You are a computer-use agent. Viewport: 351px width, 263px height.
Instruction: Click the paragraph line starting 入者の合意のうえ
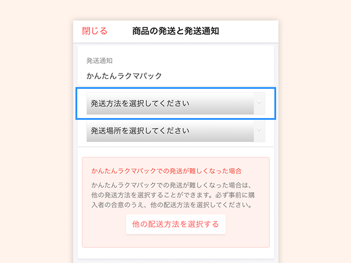click(x=171, y=205)
